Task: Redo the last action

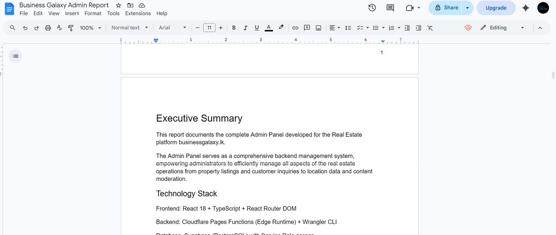Action: [37, 28]
